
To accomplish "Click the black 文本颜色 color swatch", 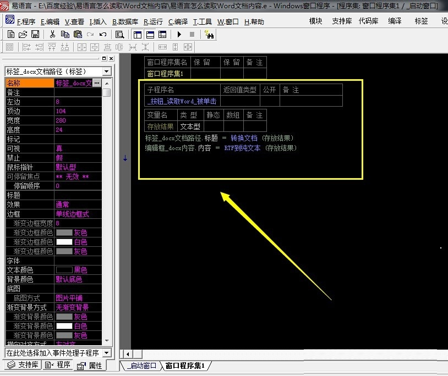I will click(x=64, y=270).
